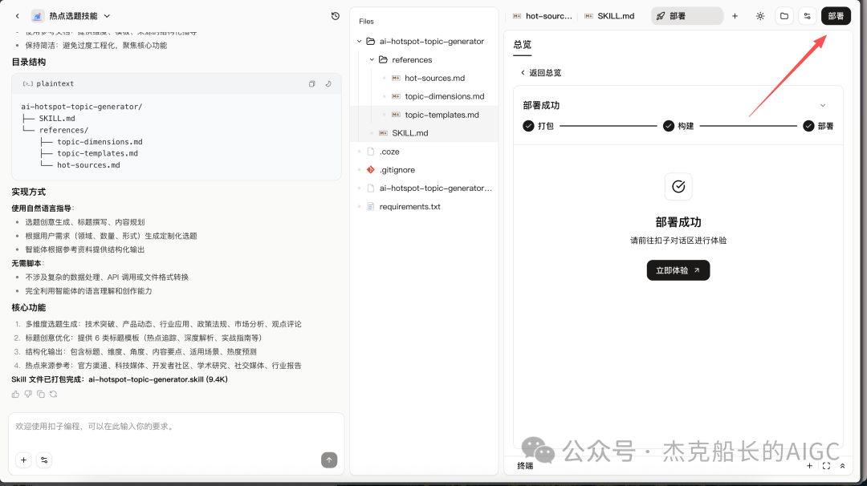Open SKILL.md in file tree
The height and width of the screenshot is (486, 867).
pyautogui.click(x=409, y=133)
